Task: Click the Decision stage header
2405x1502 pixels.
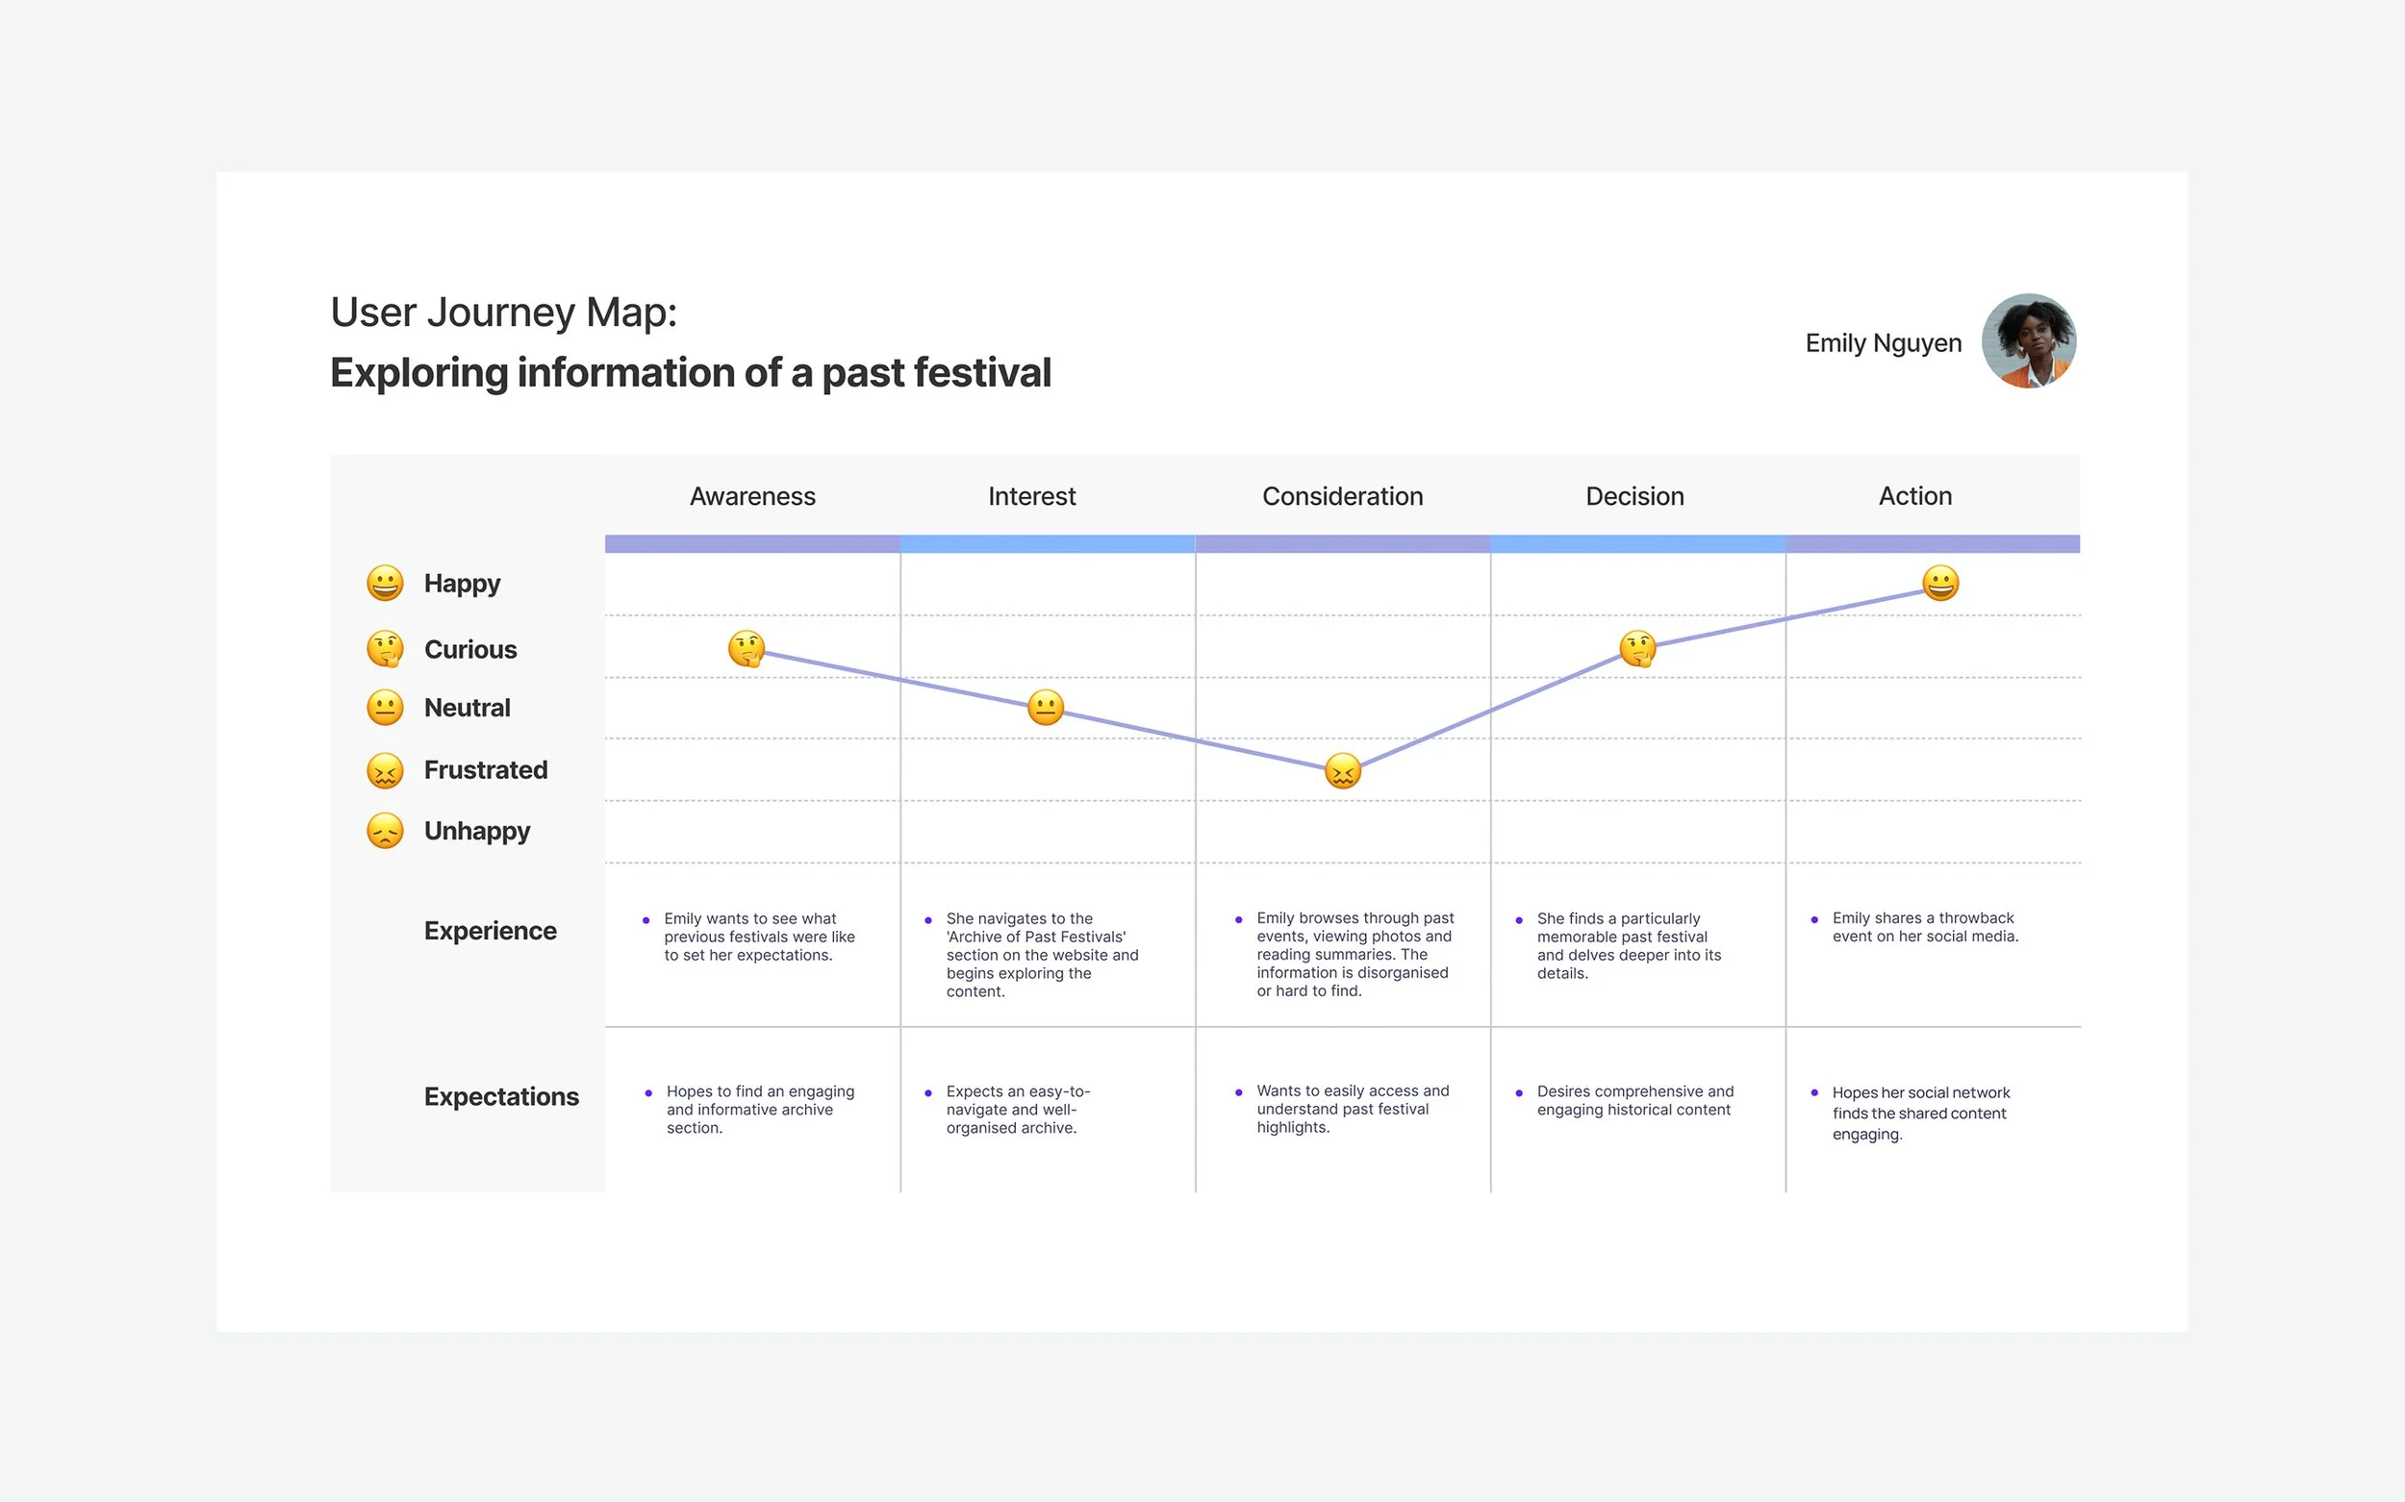Action: coord(1634,496)
